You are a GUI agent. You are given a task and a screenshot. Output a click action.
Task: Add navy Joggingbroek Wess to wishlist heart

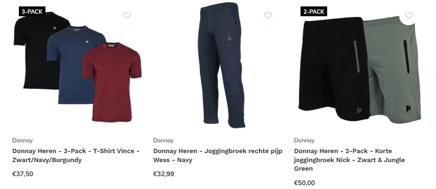tap(268, 15)
